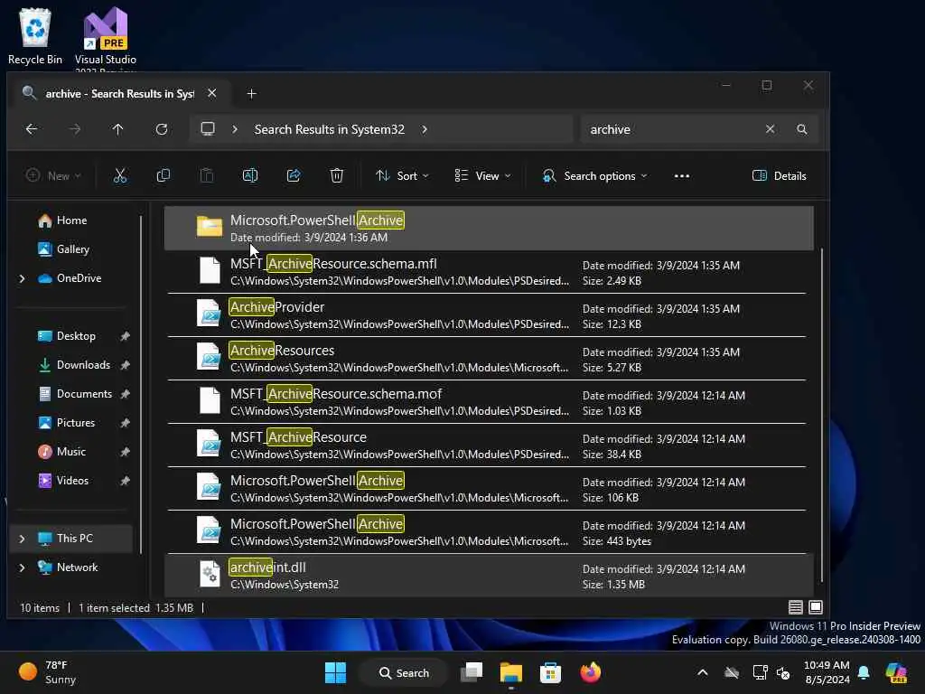This screenshot has height=694, width=925.
Task: Click the Copy icon in toolbar
Action: click(164, 176)
